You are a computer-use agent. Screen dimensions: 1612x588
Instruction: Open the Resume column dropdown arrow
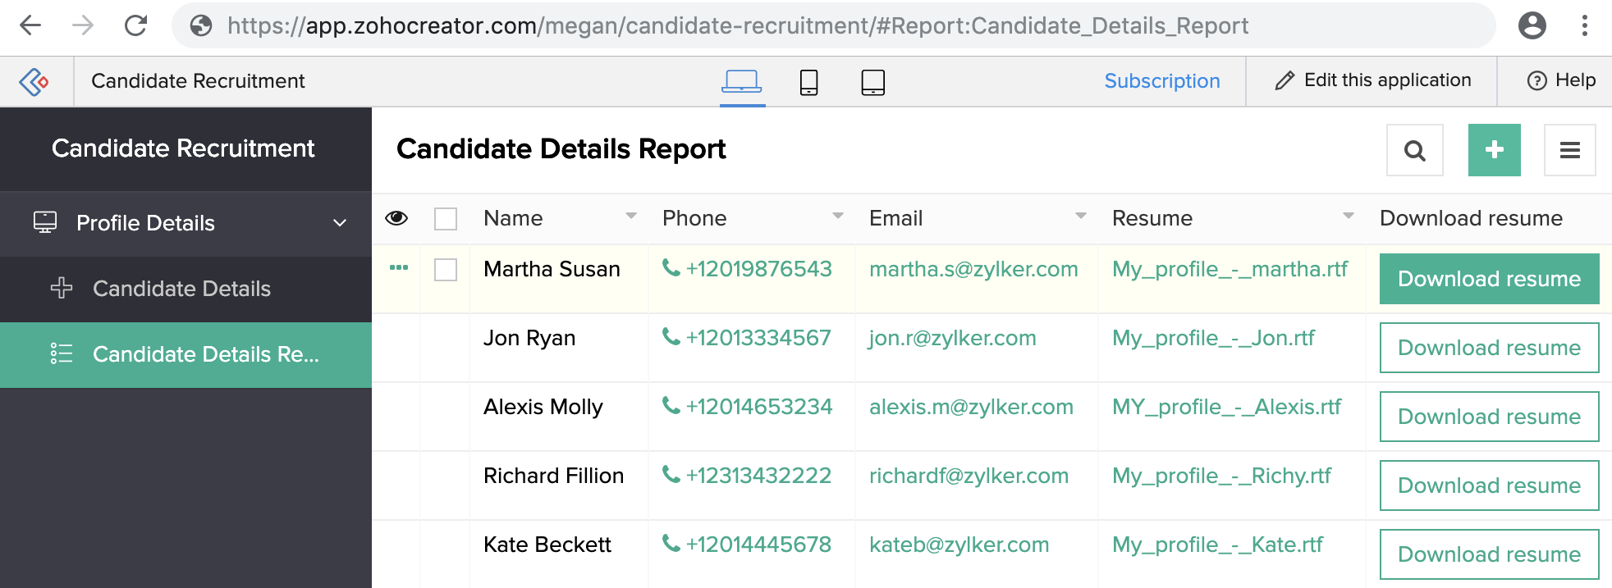click(x=1348, y=217)
